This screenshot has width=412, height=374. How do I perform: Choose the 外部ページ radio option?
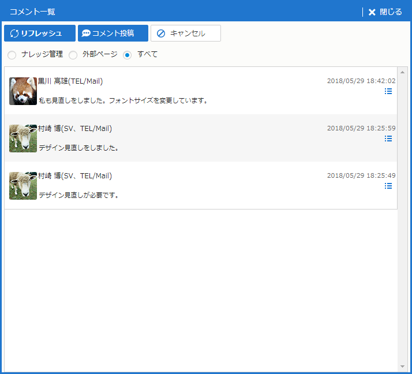(x=73, y=55)
